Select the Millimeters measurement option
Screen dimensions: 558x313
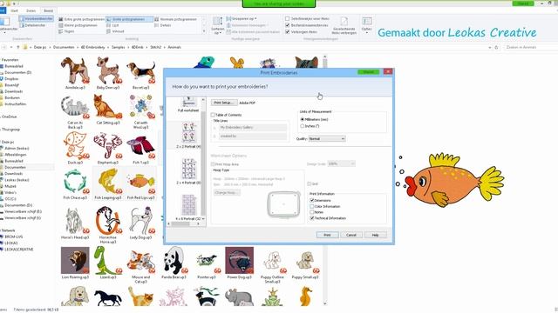coord(303,120)
